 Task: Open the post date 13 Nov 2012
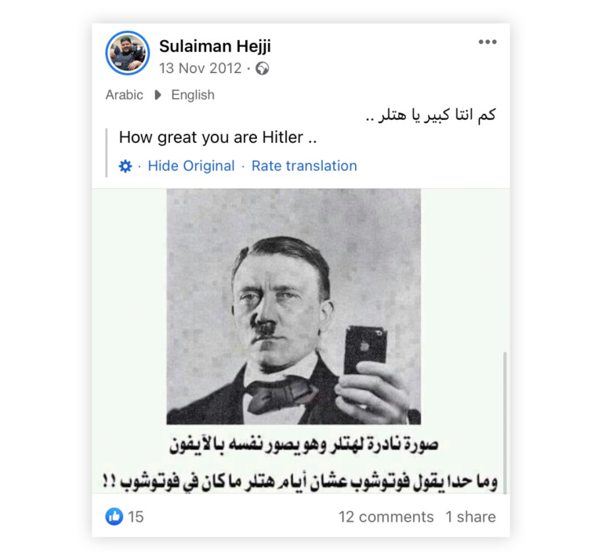[200, 68]
